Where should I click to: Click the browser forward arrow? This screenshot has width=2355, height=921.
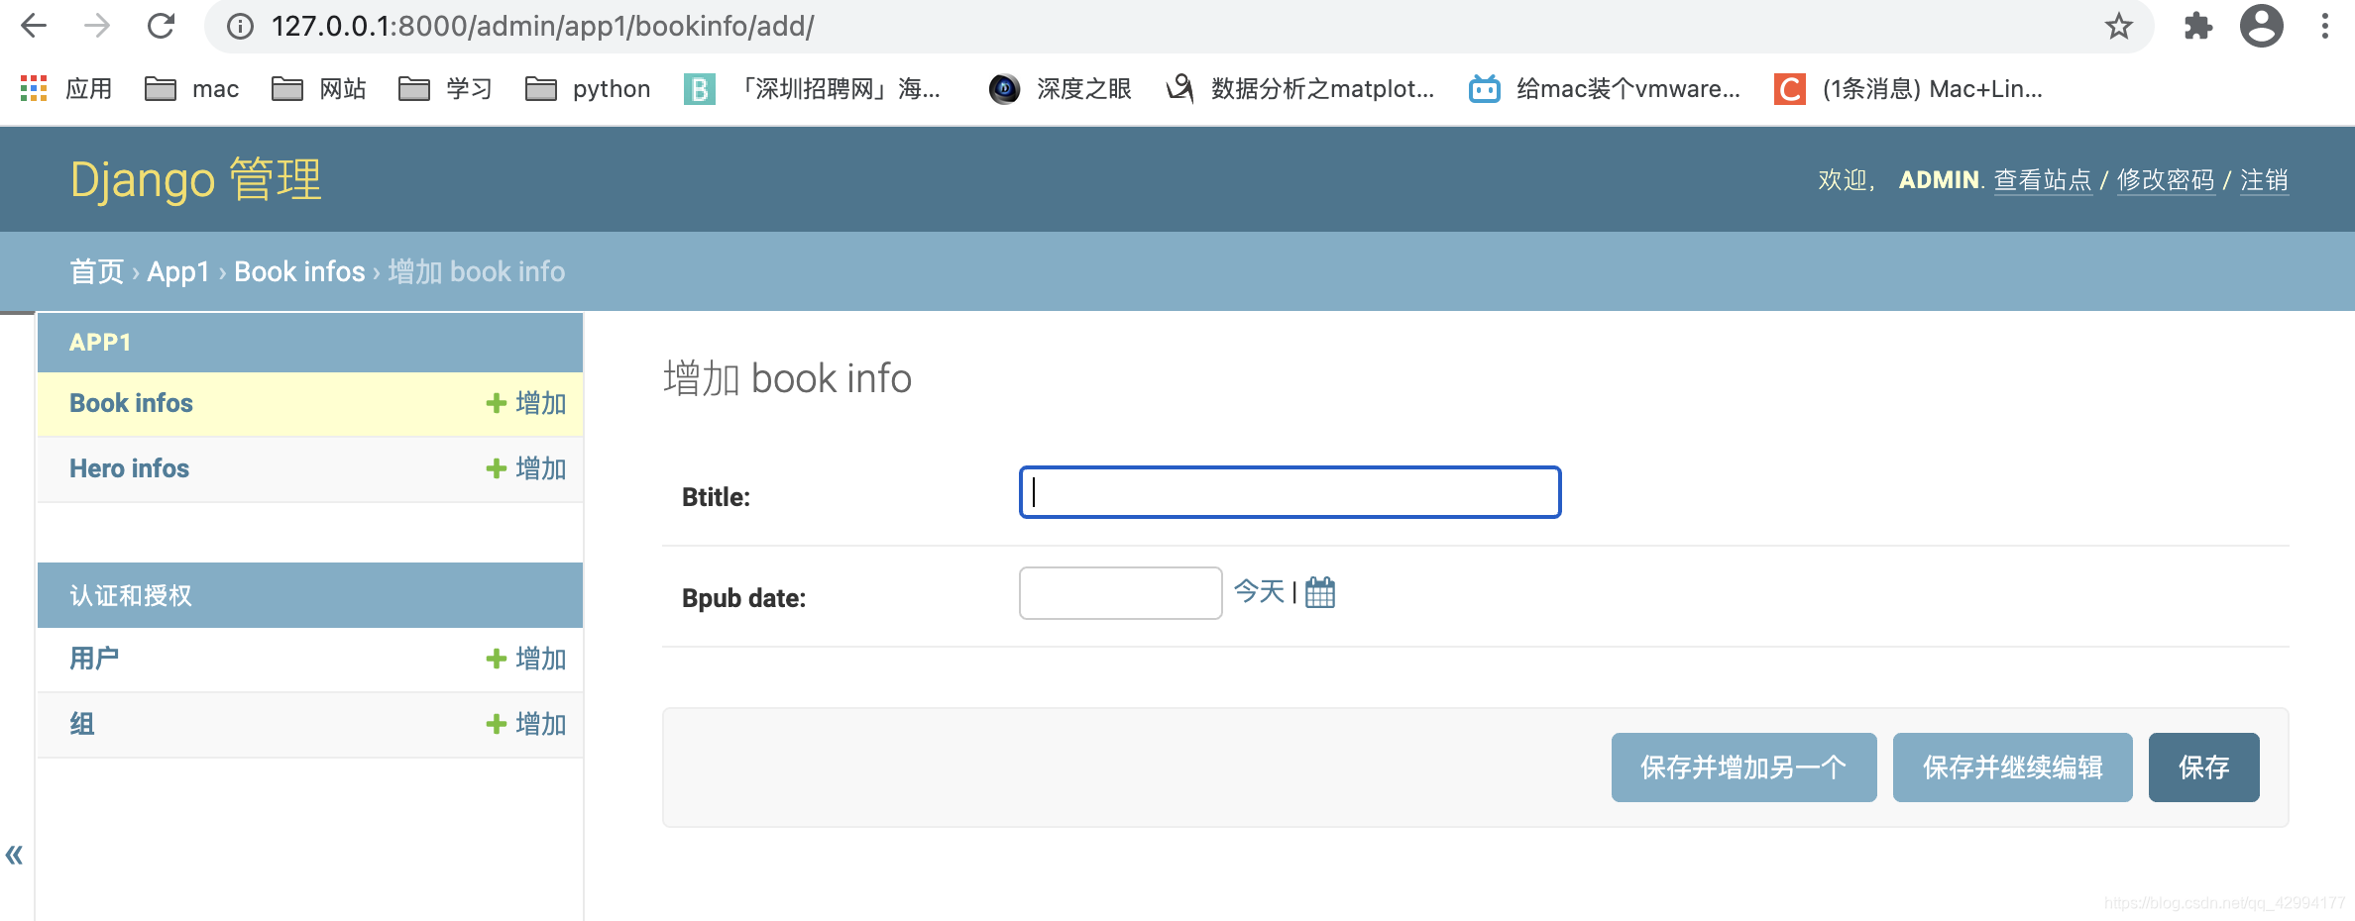pos(97,26)
